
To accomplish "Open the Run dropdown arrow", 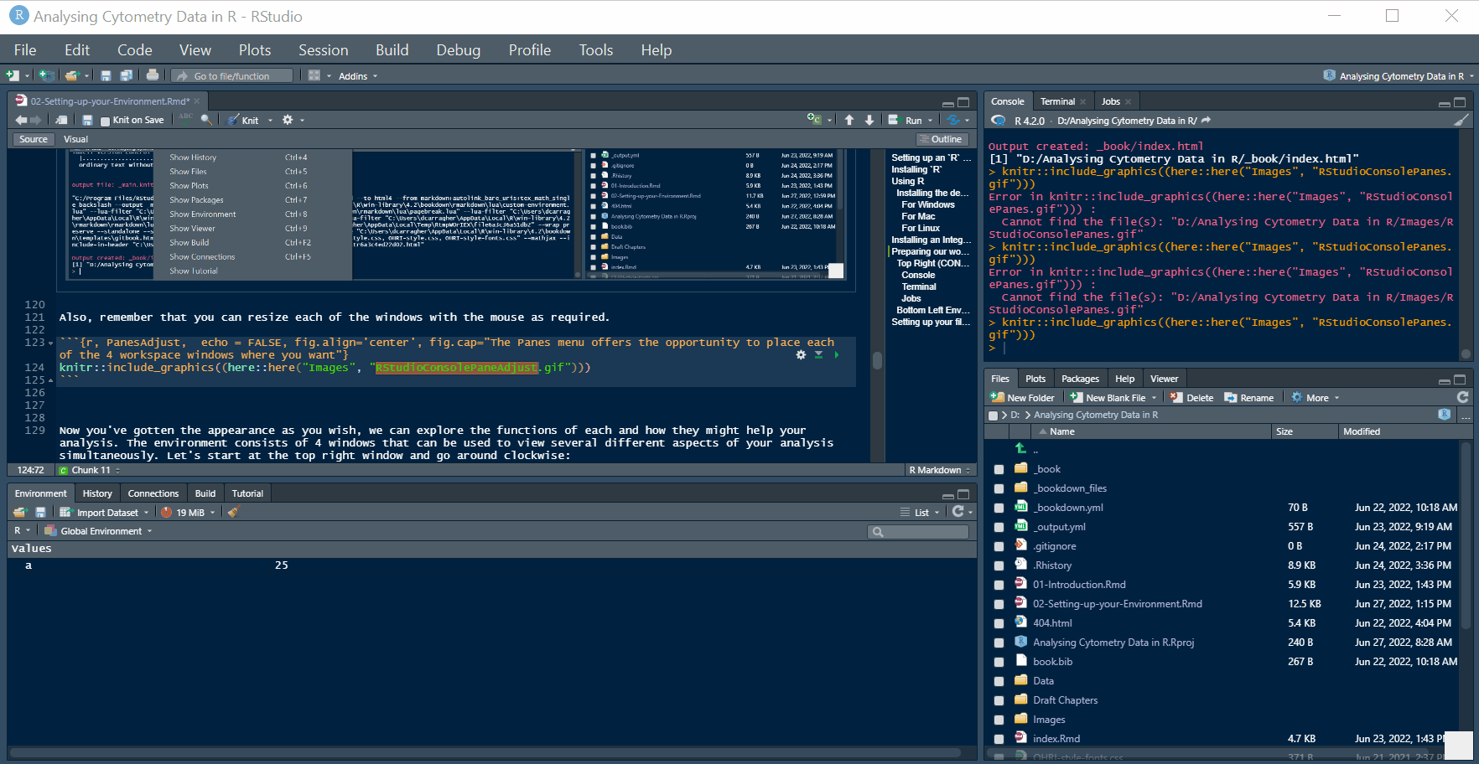I will coord(930,121).
